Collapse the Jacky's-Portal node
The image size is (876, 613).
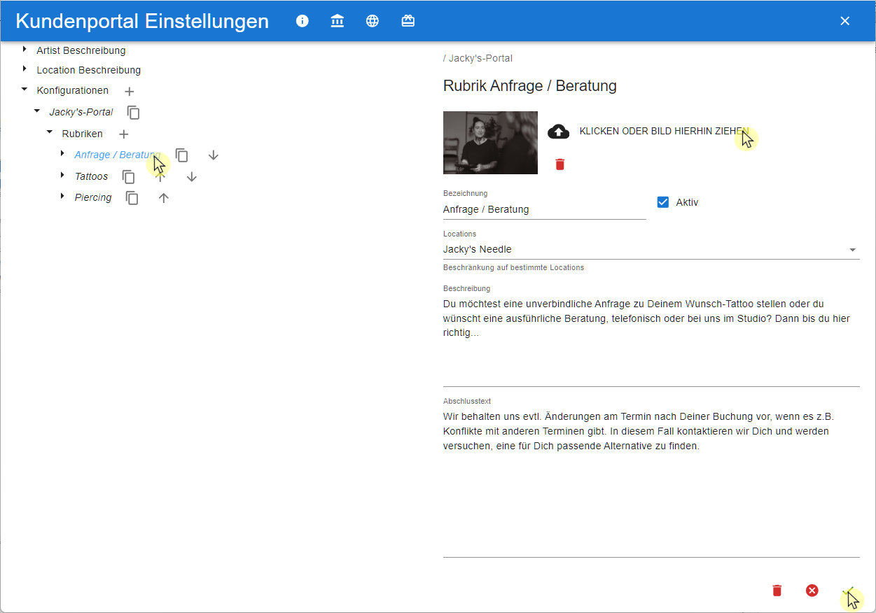(x=37, y=111)
